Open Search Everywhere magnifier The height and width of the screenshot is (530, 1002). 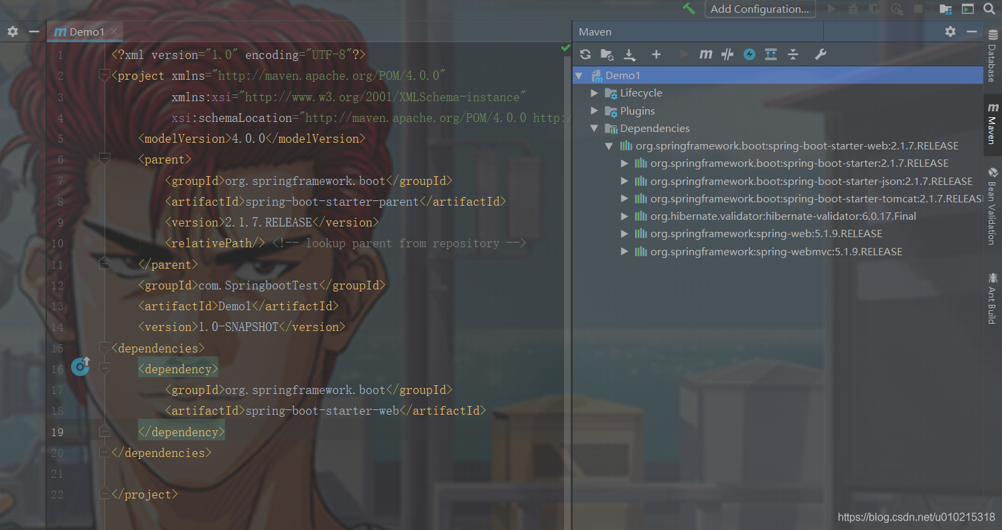click(x=989, y=9)
